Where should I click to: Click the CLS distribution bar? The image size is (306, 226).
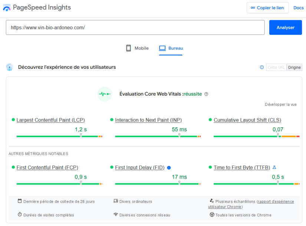[257, 136]
